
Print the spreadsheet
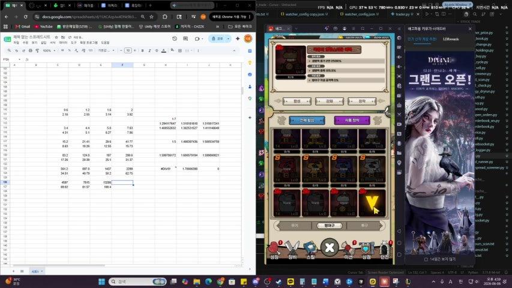(31, 50)
